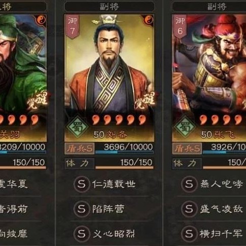Viewport: 246px width, 246px height.
Task: Open Liu Bei's portrait card
Action: [109, 78]
